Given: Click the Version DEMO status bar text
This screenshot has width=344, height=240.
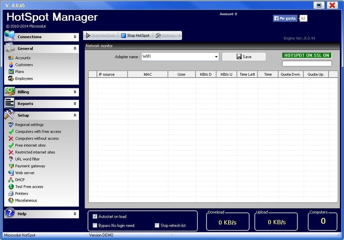Looking at the screenshot, I should pyautogui.click(x=101, y=235).
